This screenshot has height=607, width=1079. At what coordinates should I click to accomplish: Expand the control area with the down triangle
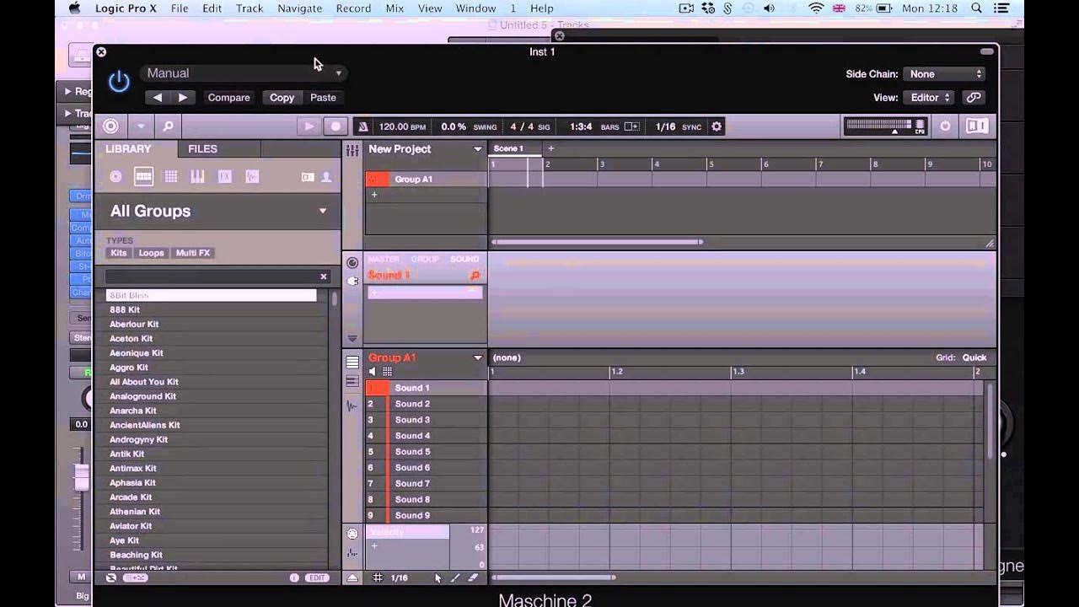click(352, 338)
